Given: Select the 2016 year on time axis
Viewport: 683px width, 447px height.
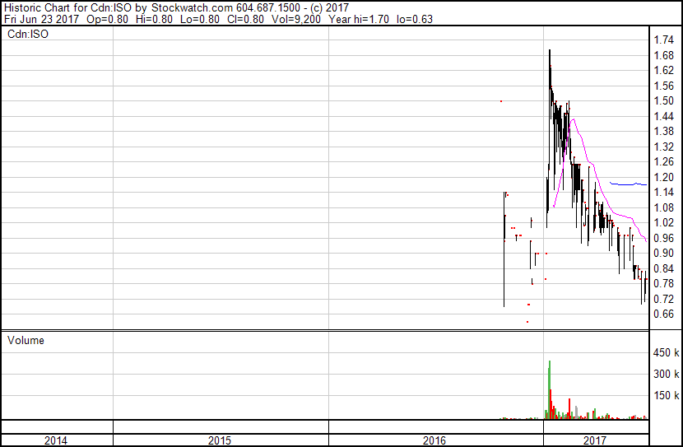Looking at the screenshot, I should pos(434,440).
